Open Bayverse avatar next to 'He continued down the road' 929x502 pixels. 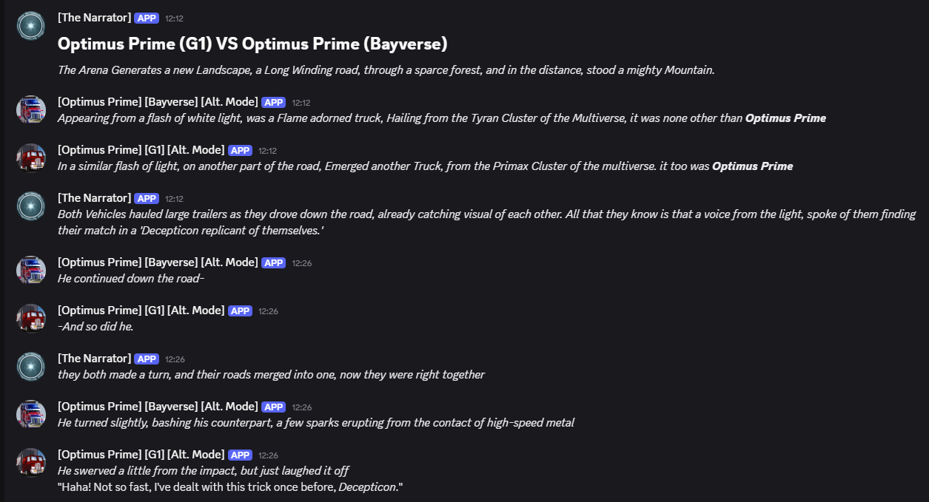(31, 270)
